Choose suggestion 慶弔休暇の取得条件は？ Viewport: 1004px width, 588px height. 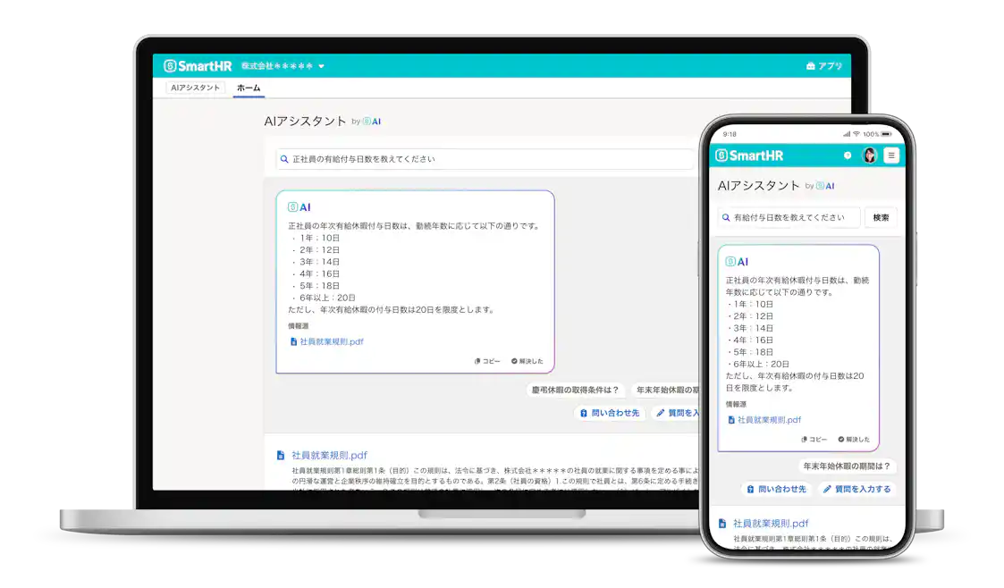click(x=575, y=390)
